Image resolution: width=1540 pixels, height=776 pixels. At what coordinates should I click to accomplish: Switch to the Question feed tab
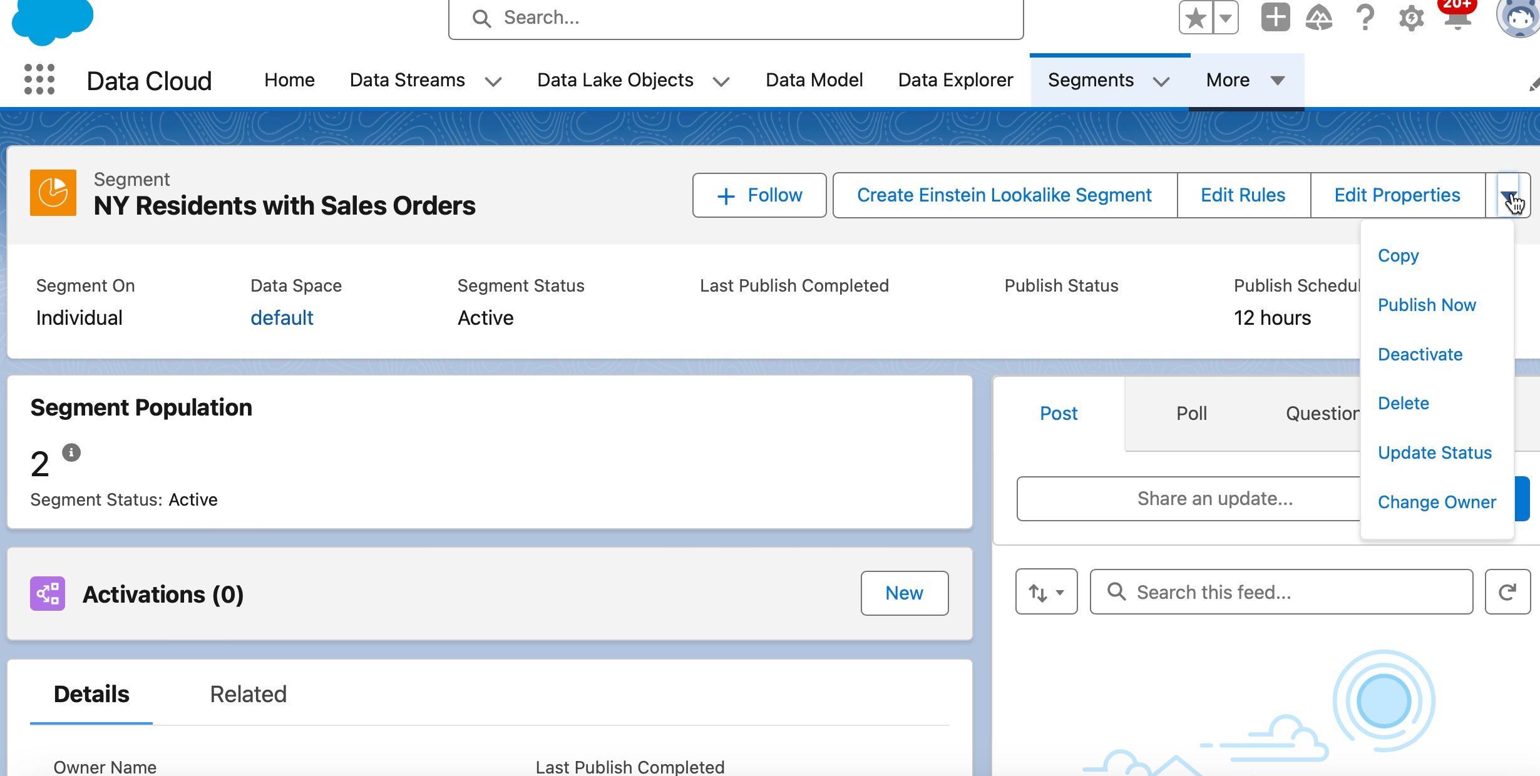click(1322, 413)
